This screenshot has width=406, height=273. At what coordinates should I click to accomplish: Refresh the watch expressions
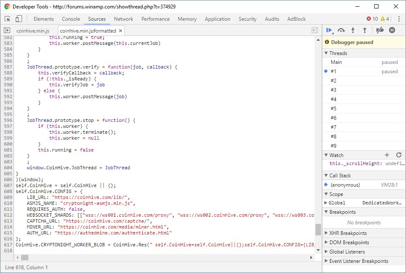[399, 155]
